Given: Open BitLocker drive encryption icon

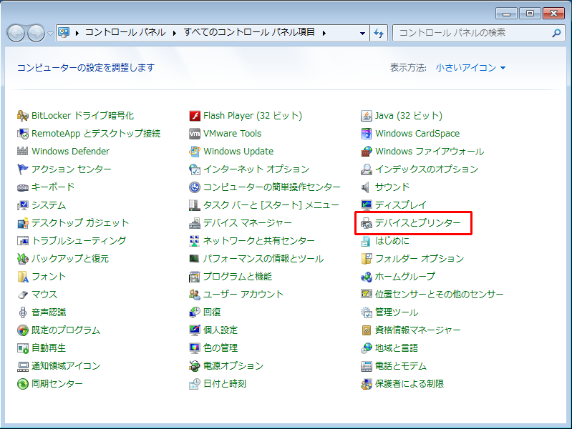Looking at the screenshot, I should 23,116.
